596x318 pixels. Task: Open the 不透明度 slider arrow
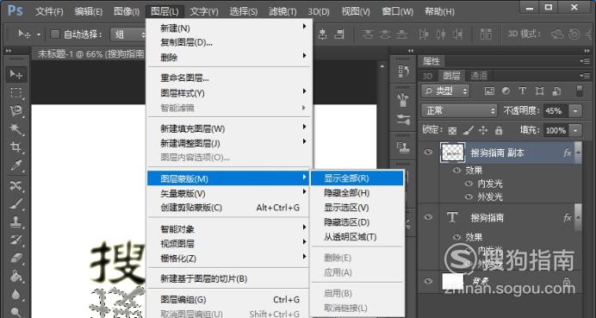click(x=576, y=110)
